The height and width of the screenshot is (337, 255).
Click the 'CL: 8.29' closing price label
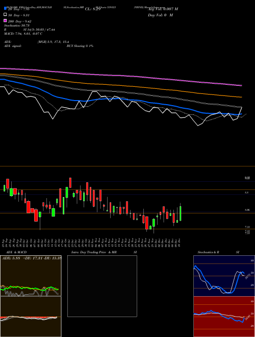click(x=93, y=9)
